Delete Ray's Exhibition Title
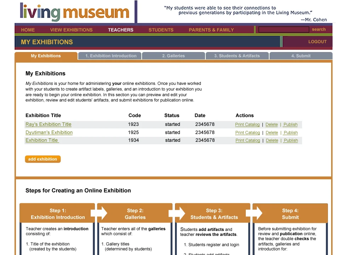Viewport: 340px width, 255px height. tap(272, 124)
